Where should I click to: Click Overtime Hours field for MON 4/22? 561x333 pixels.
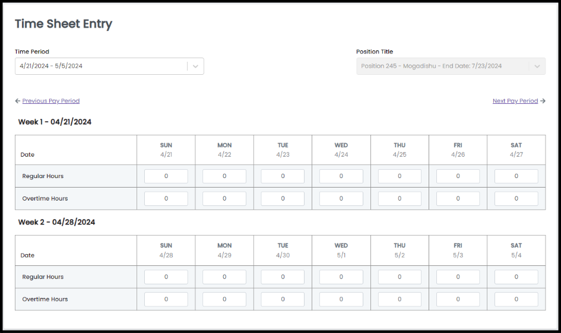coord(224,198)
